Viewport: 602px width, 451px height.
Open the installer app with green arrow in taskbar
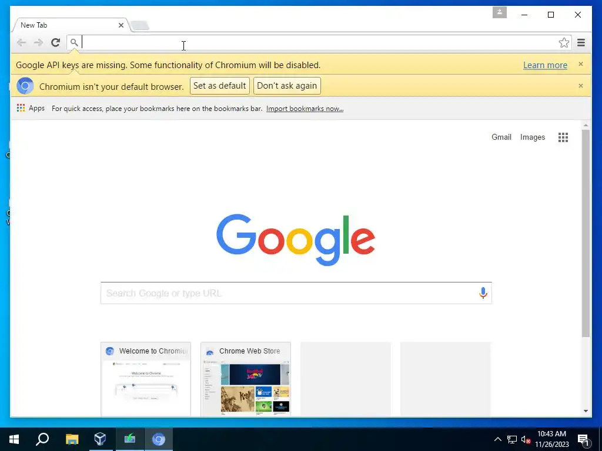point(130,439)
